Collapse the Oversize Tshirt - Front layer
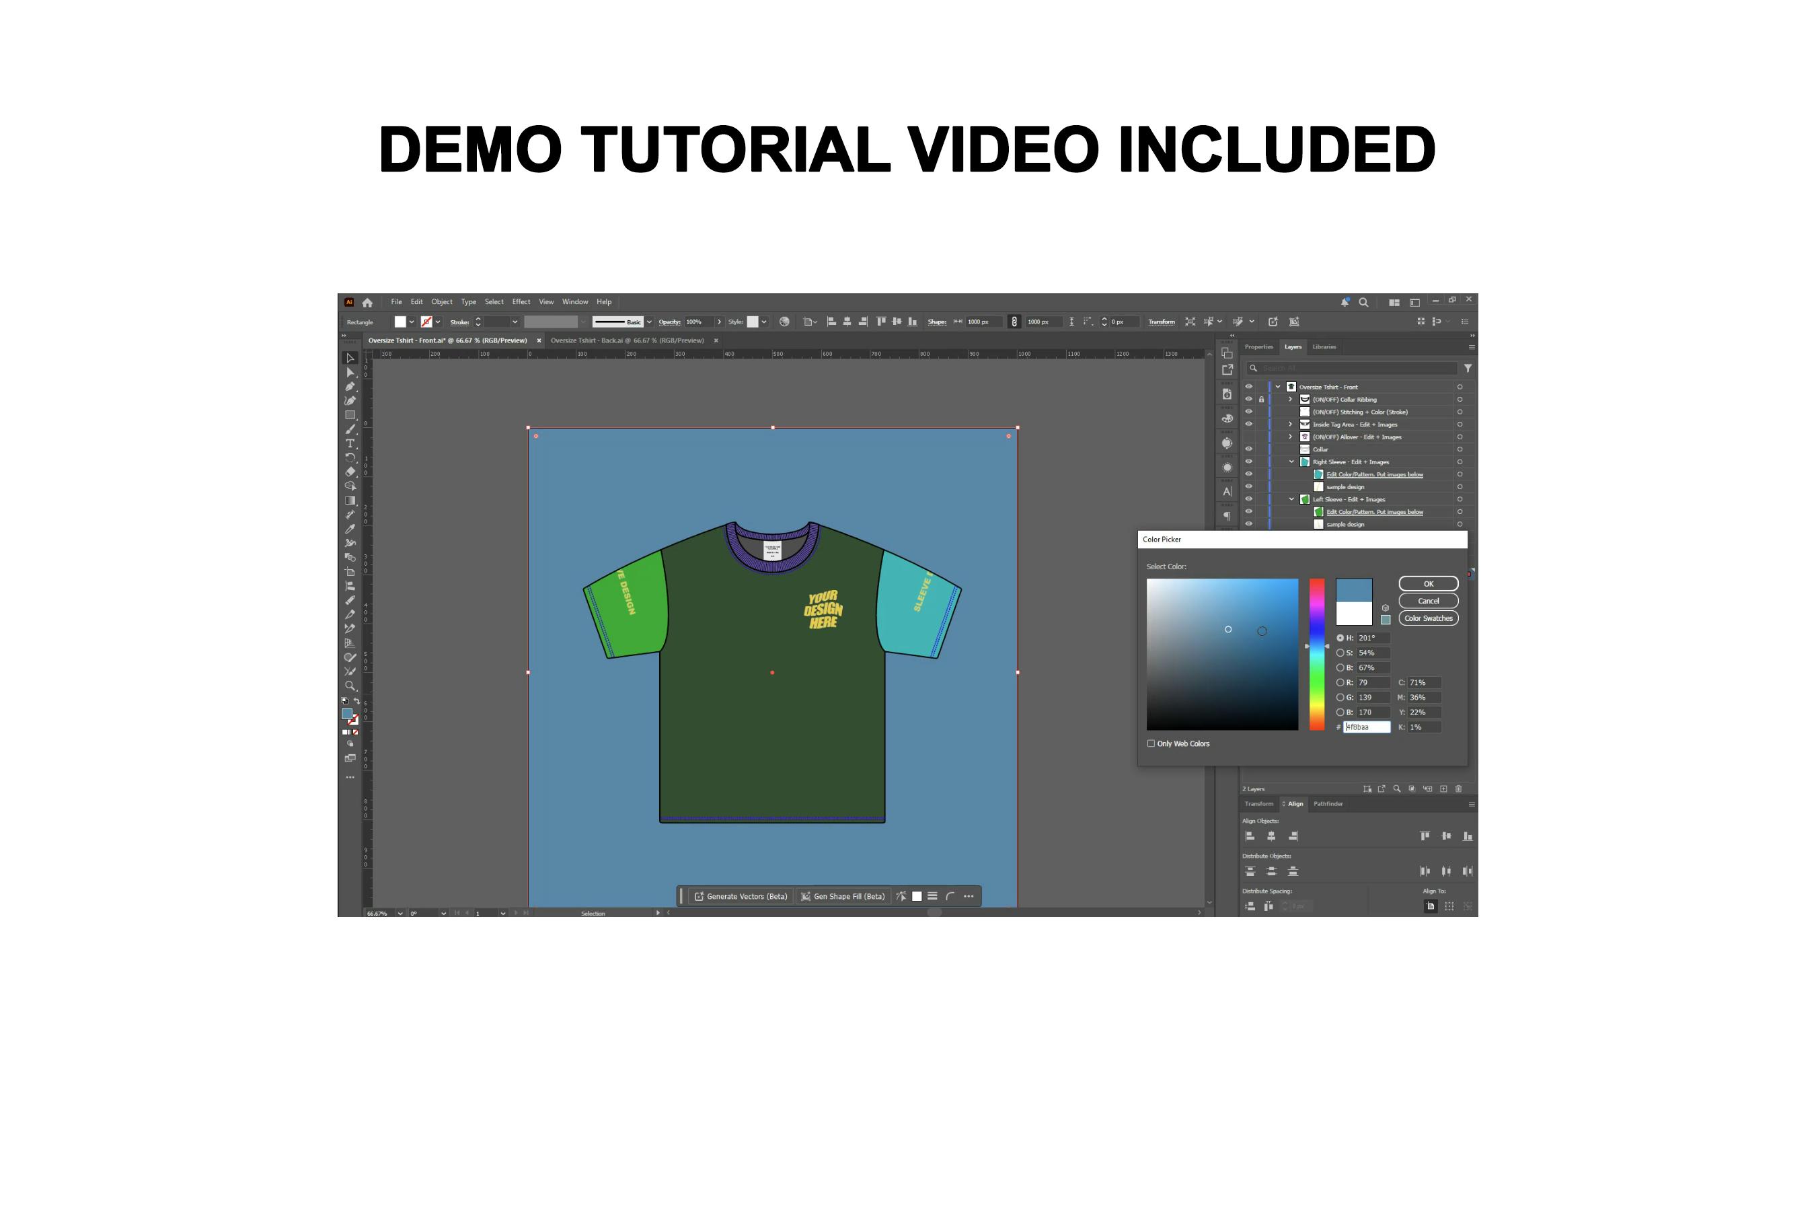Image resolution: width=1816 pixels, height=1211 pixels. click(x=1278, y=387)
